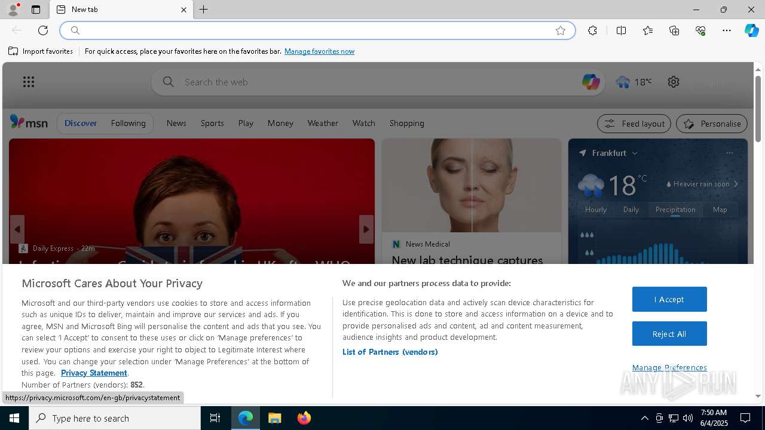
Task: Open File Explorer on taskbar
Action: tap(275, 418)
